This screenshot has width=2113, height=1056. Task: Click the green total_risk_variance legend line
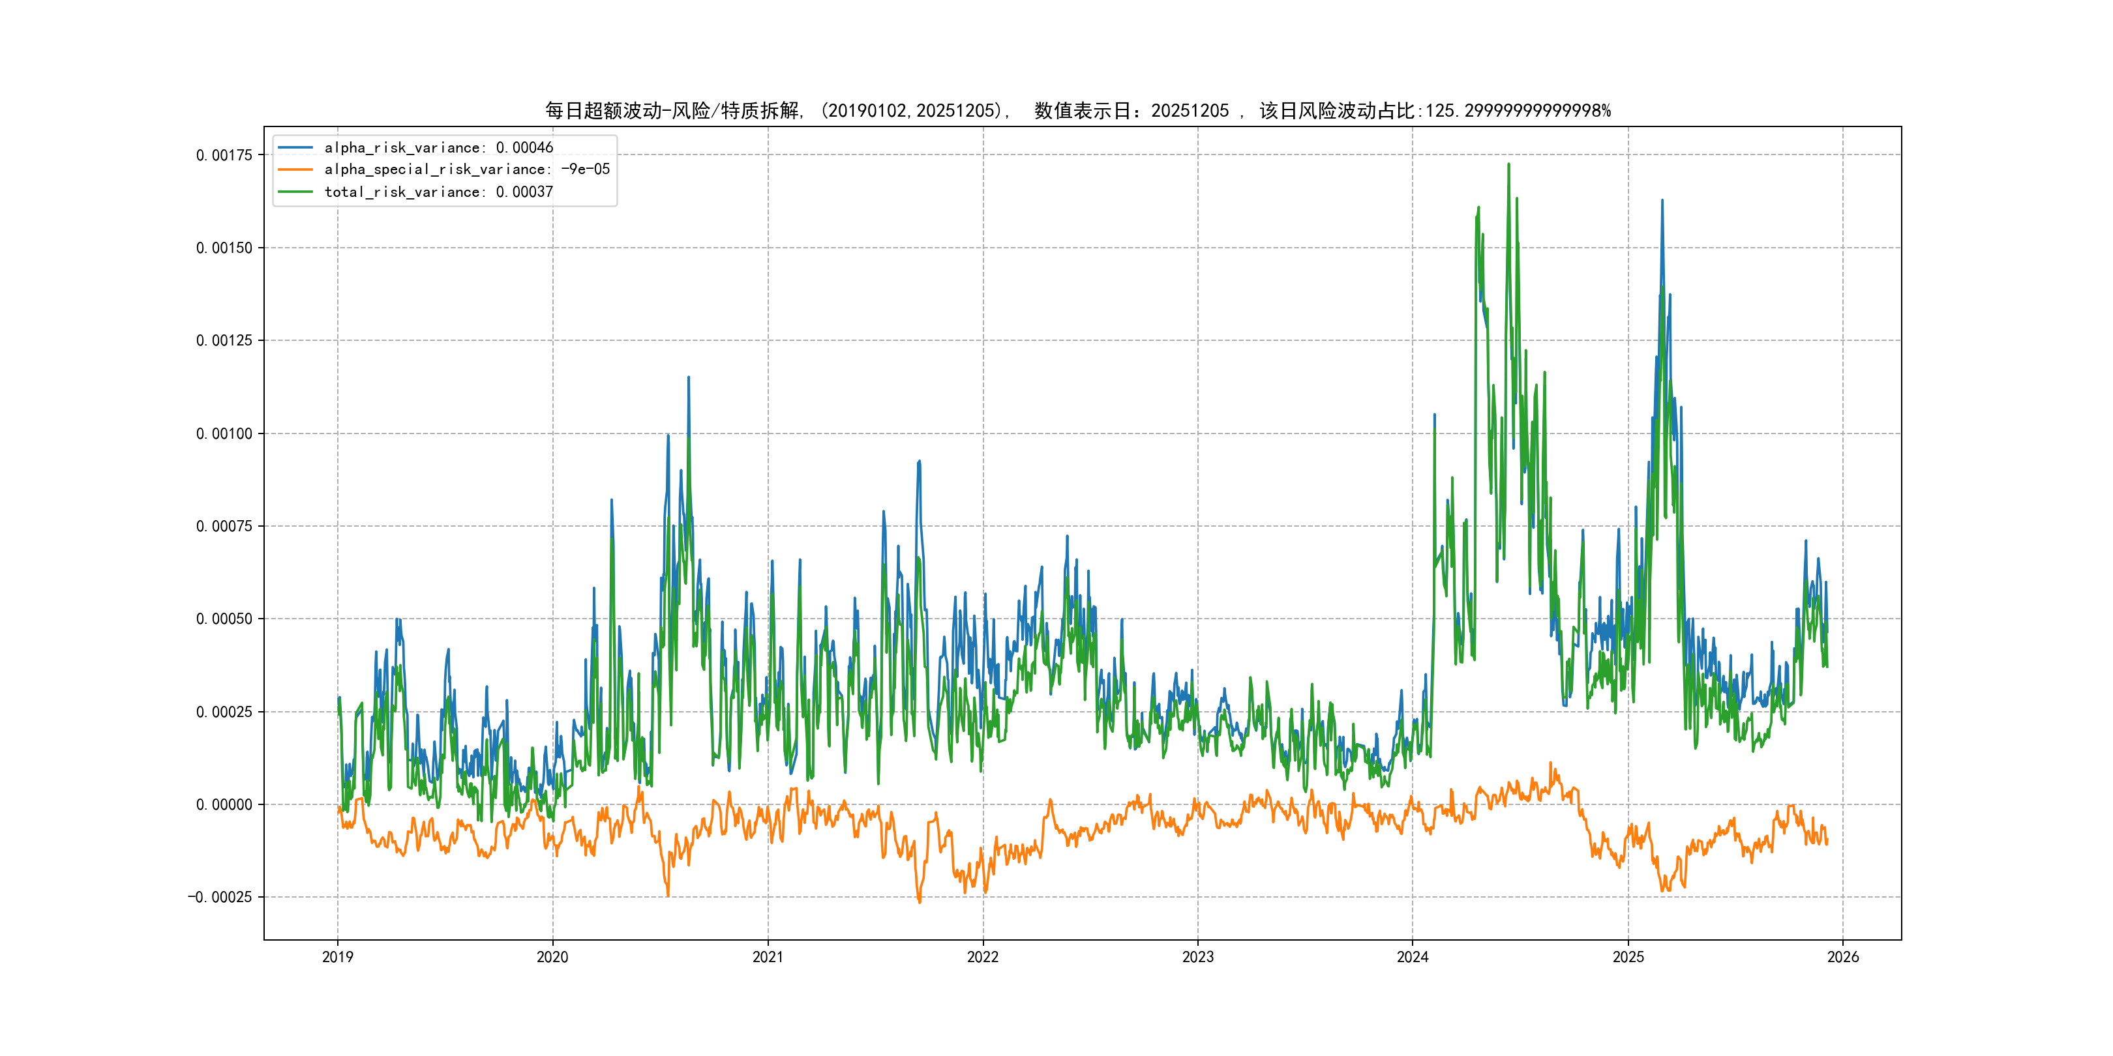295,192
